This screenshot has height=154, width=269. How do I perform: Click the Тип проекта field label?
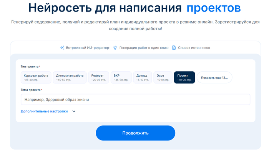30,67
